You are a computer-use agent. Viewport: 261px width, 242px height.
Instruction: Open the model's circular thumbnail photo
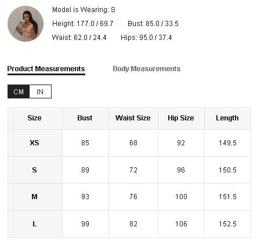[x=26, y=24]
